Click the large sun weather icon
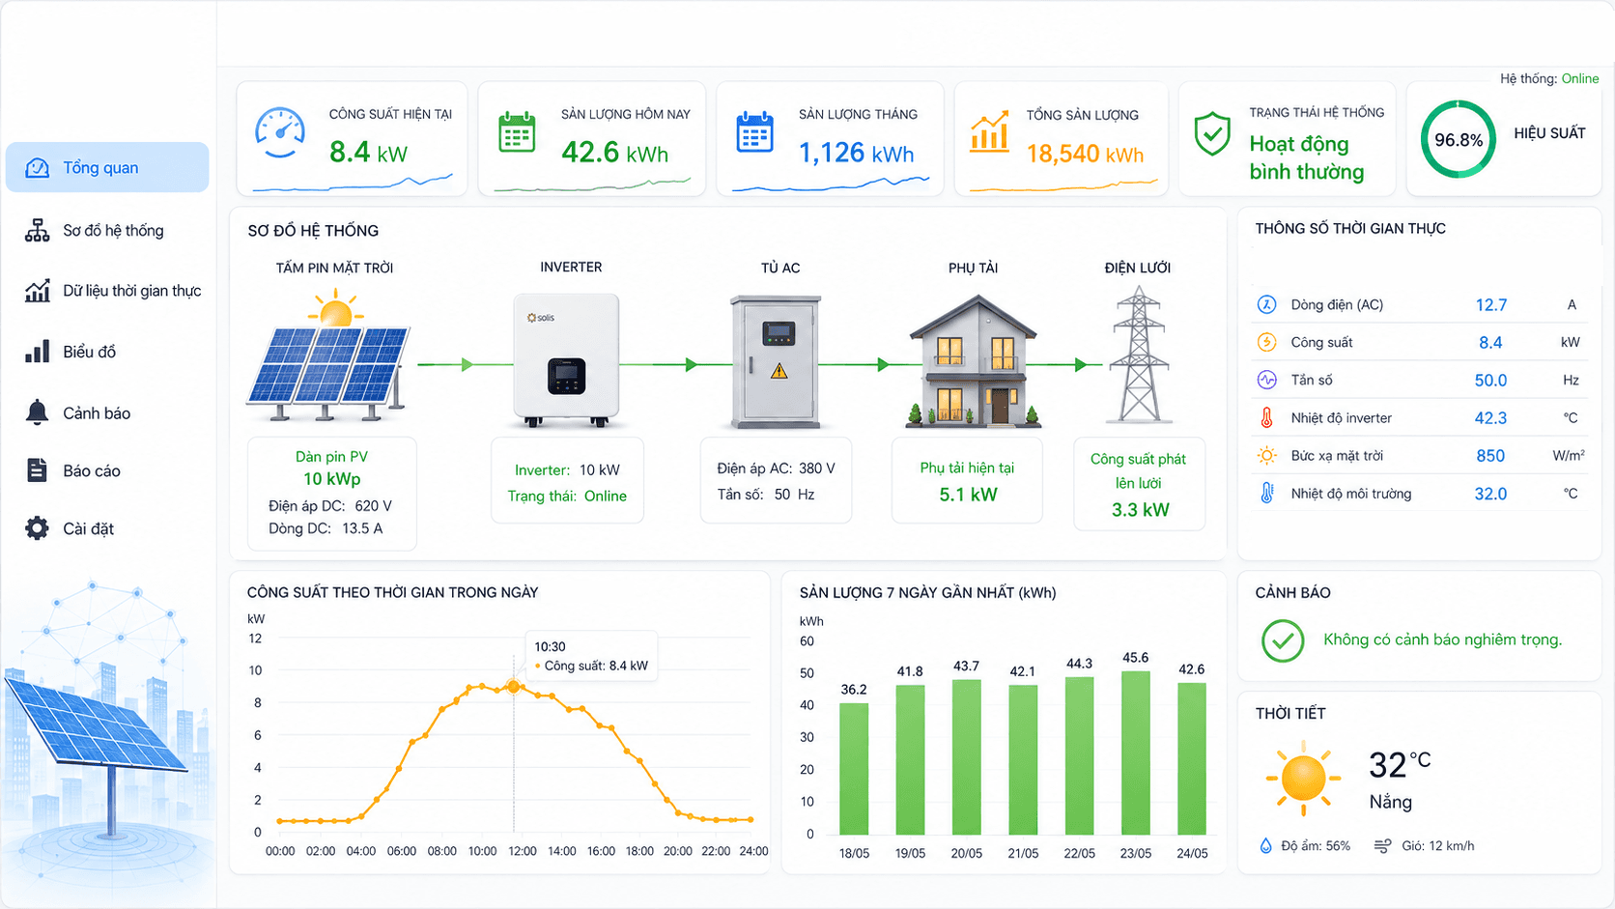The height and width of the screenshot is (909, 1615). coord(1303,777)
